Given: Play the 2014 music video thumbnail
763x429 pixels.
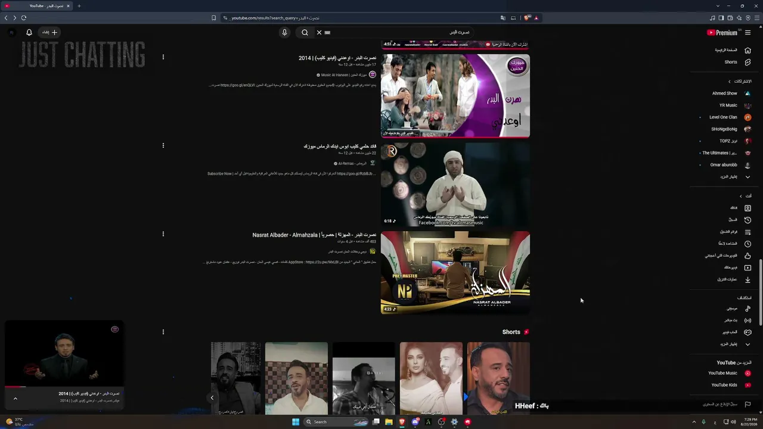Looking at the screenshot, I should [x=455, y=95].
